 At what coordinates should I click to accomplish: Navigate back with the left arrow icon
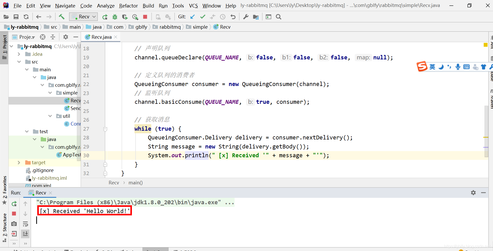tap(39, 17)
